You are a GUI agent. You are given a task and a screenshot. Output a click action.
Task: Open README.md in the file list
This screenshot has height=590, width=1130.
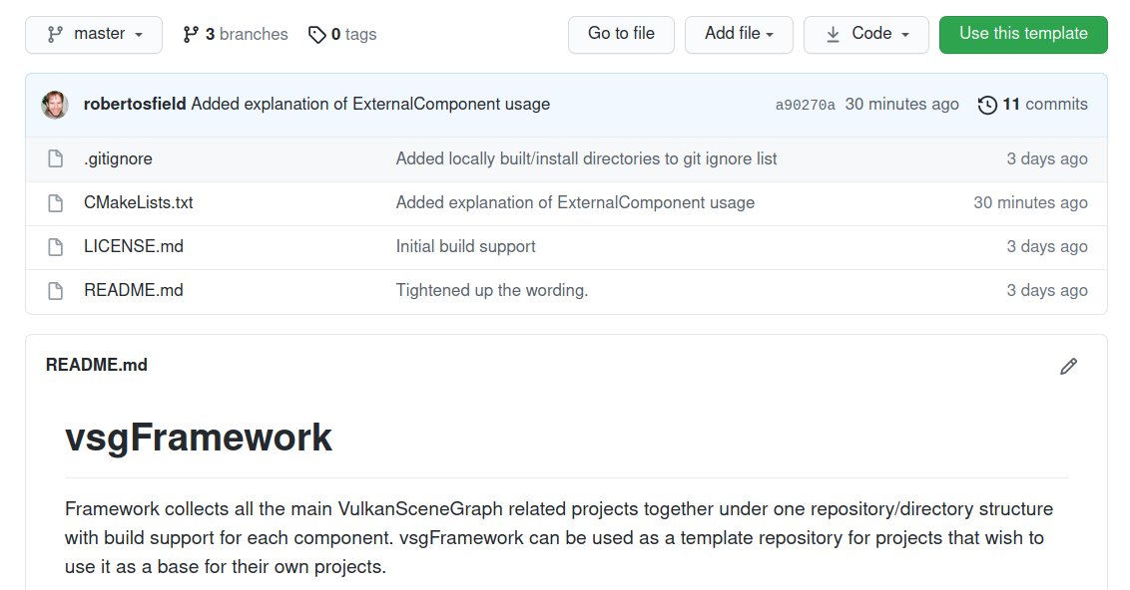click(x=134, y=290)
